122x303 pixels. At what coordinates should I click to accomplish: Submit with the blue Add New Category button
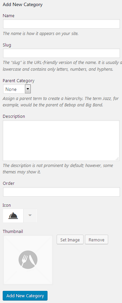click(25, 296)
